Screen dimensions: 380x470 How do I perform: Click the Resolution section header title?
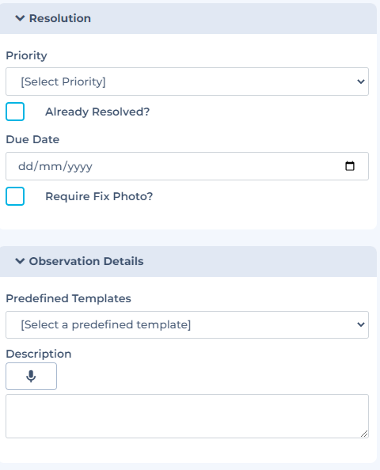point(60,18)
